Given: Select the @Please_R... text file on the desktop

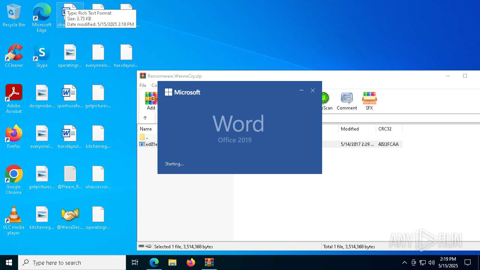Looking at the screenshot, I should point(70,177).
